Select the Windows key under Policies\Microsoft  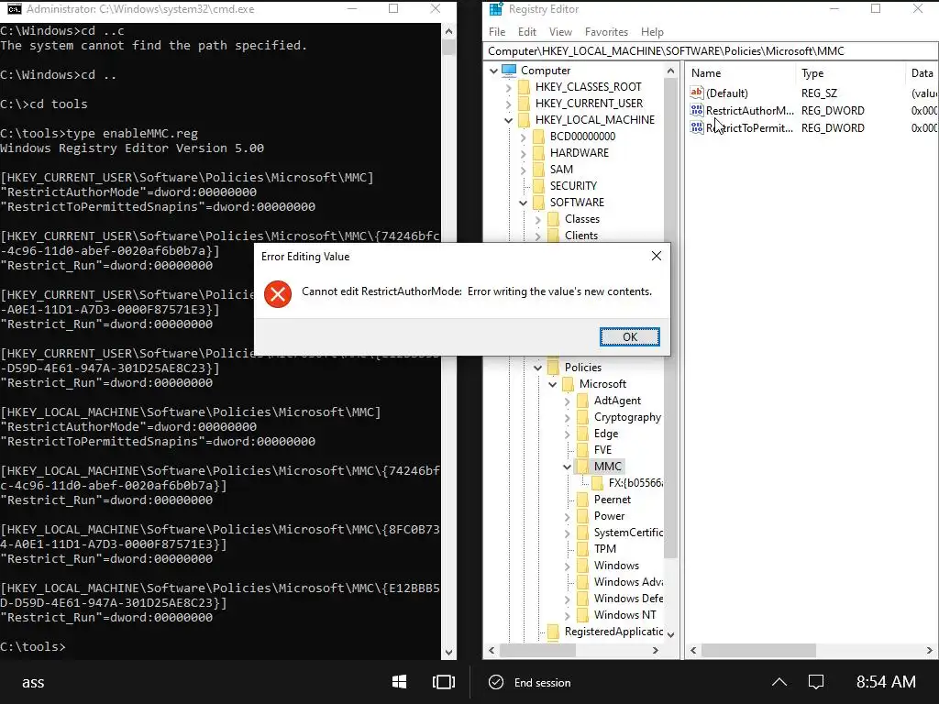[x=616, y=566]
